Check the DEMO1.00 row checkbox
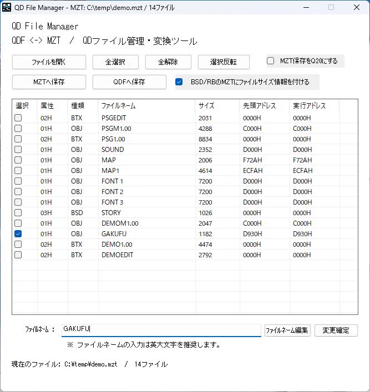Viewport: 370px width, 392px height. click(x=18, y=245)
